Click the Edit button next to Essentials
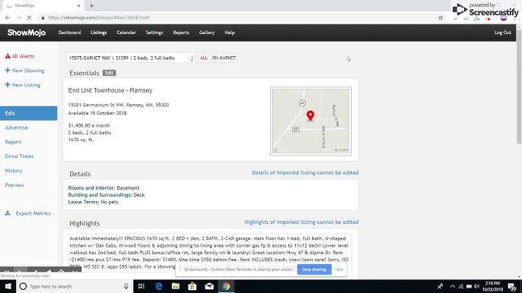This screenshot has width=522, height=293. pyautogui.click(x=110, y=73)
